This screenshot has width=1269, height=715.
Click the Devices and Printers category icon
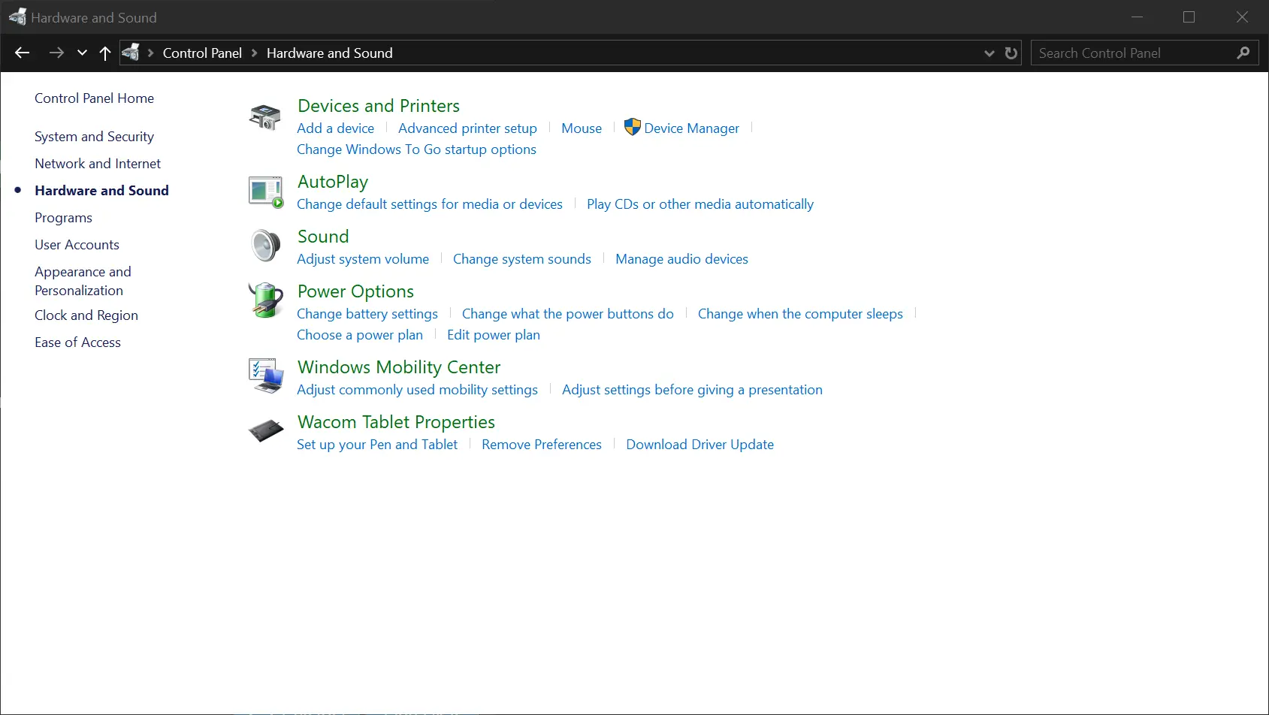tap(265, 117)
